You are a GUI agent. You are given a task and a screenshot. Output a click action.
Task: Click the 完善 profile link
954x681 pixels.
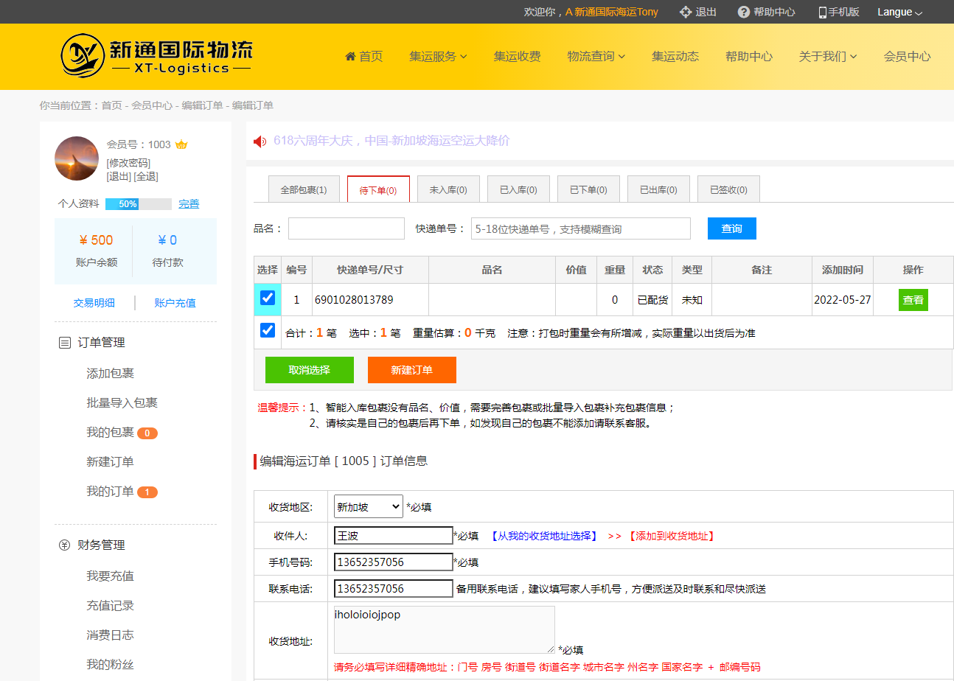tap(189, 204)
